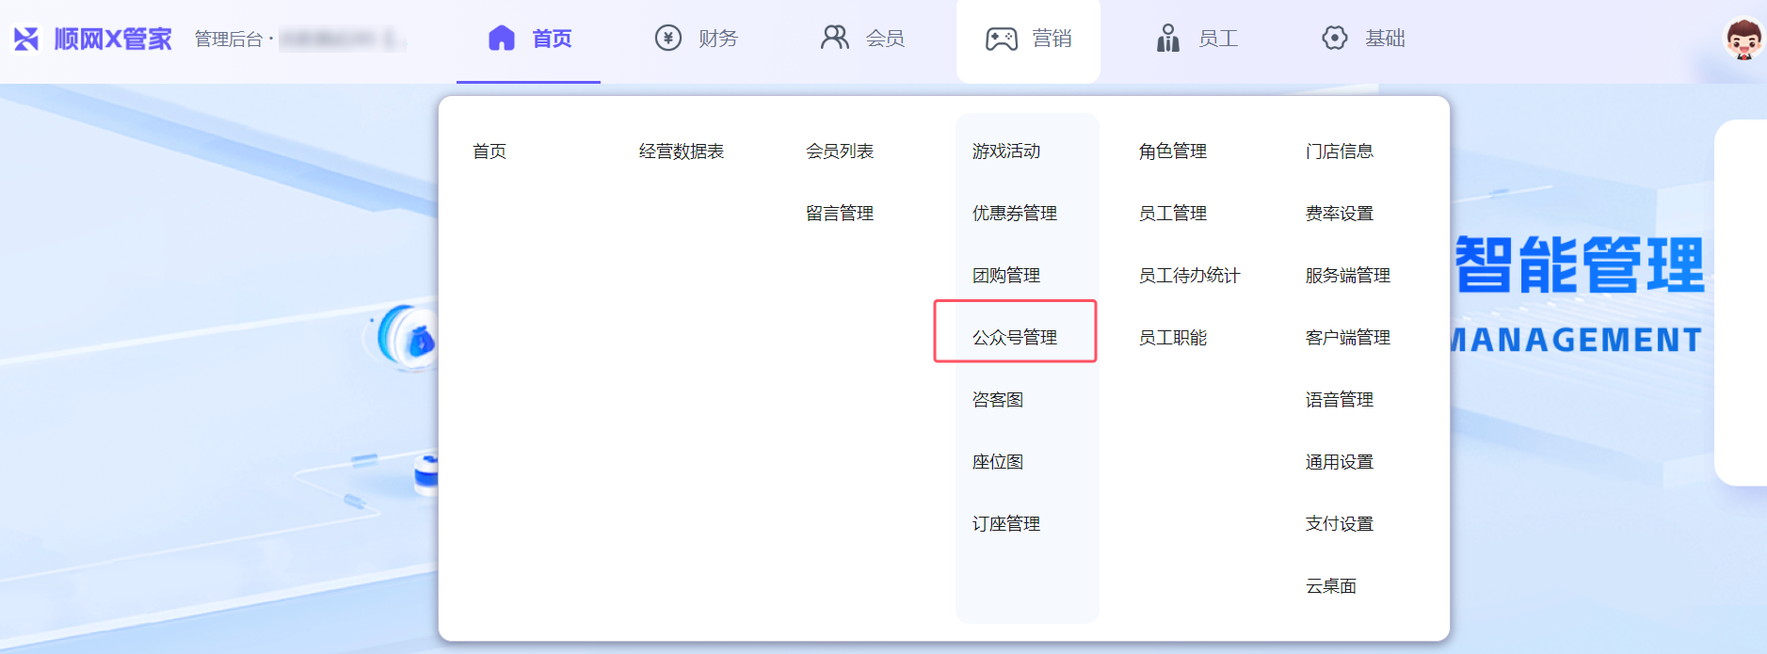Viewport: 1767px width, 654px height.
Task: Choose 留言管理 under members
Action: coord(839,214)
